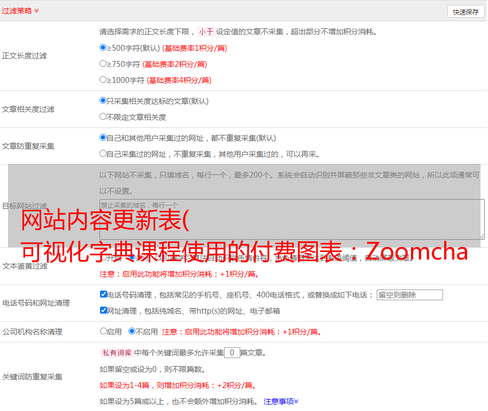Viewport: 488px width, 411px height.
Task: Click the red 基础费率1积分/篇 note
Action: [x=195, y=48]
